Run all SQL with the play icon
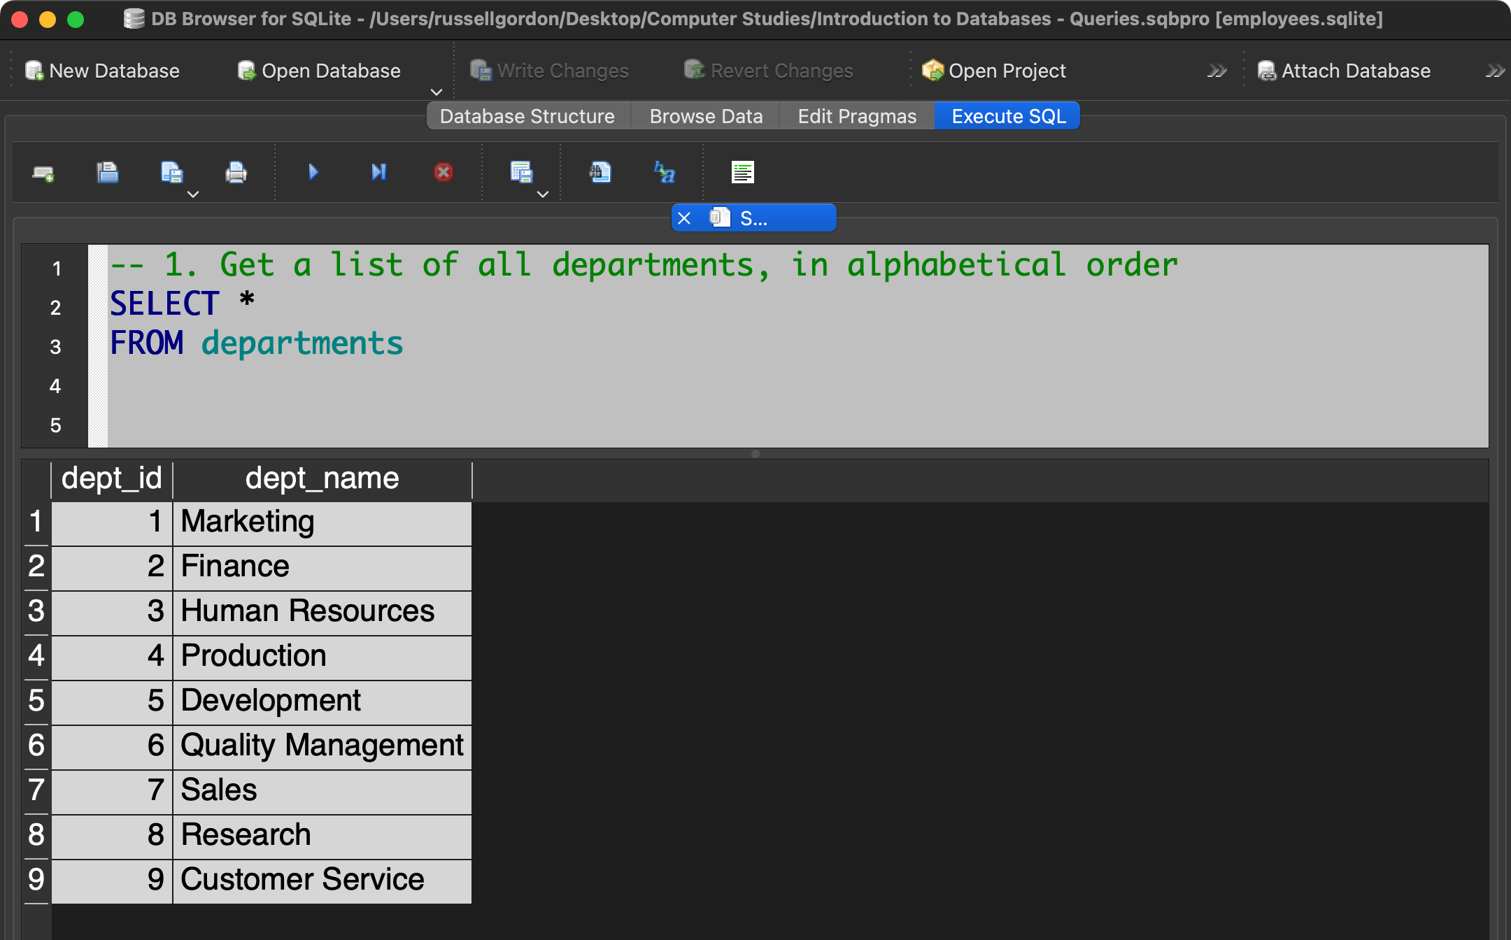1511x940 pixels. [313, 172]
